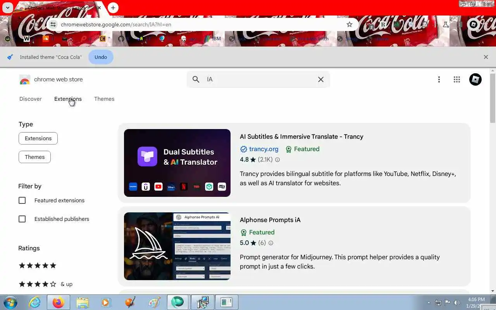Show hidden system tray icons
496x310 pixels.
tap(429, 303)
